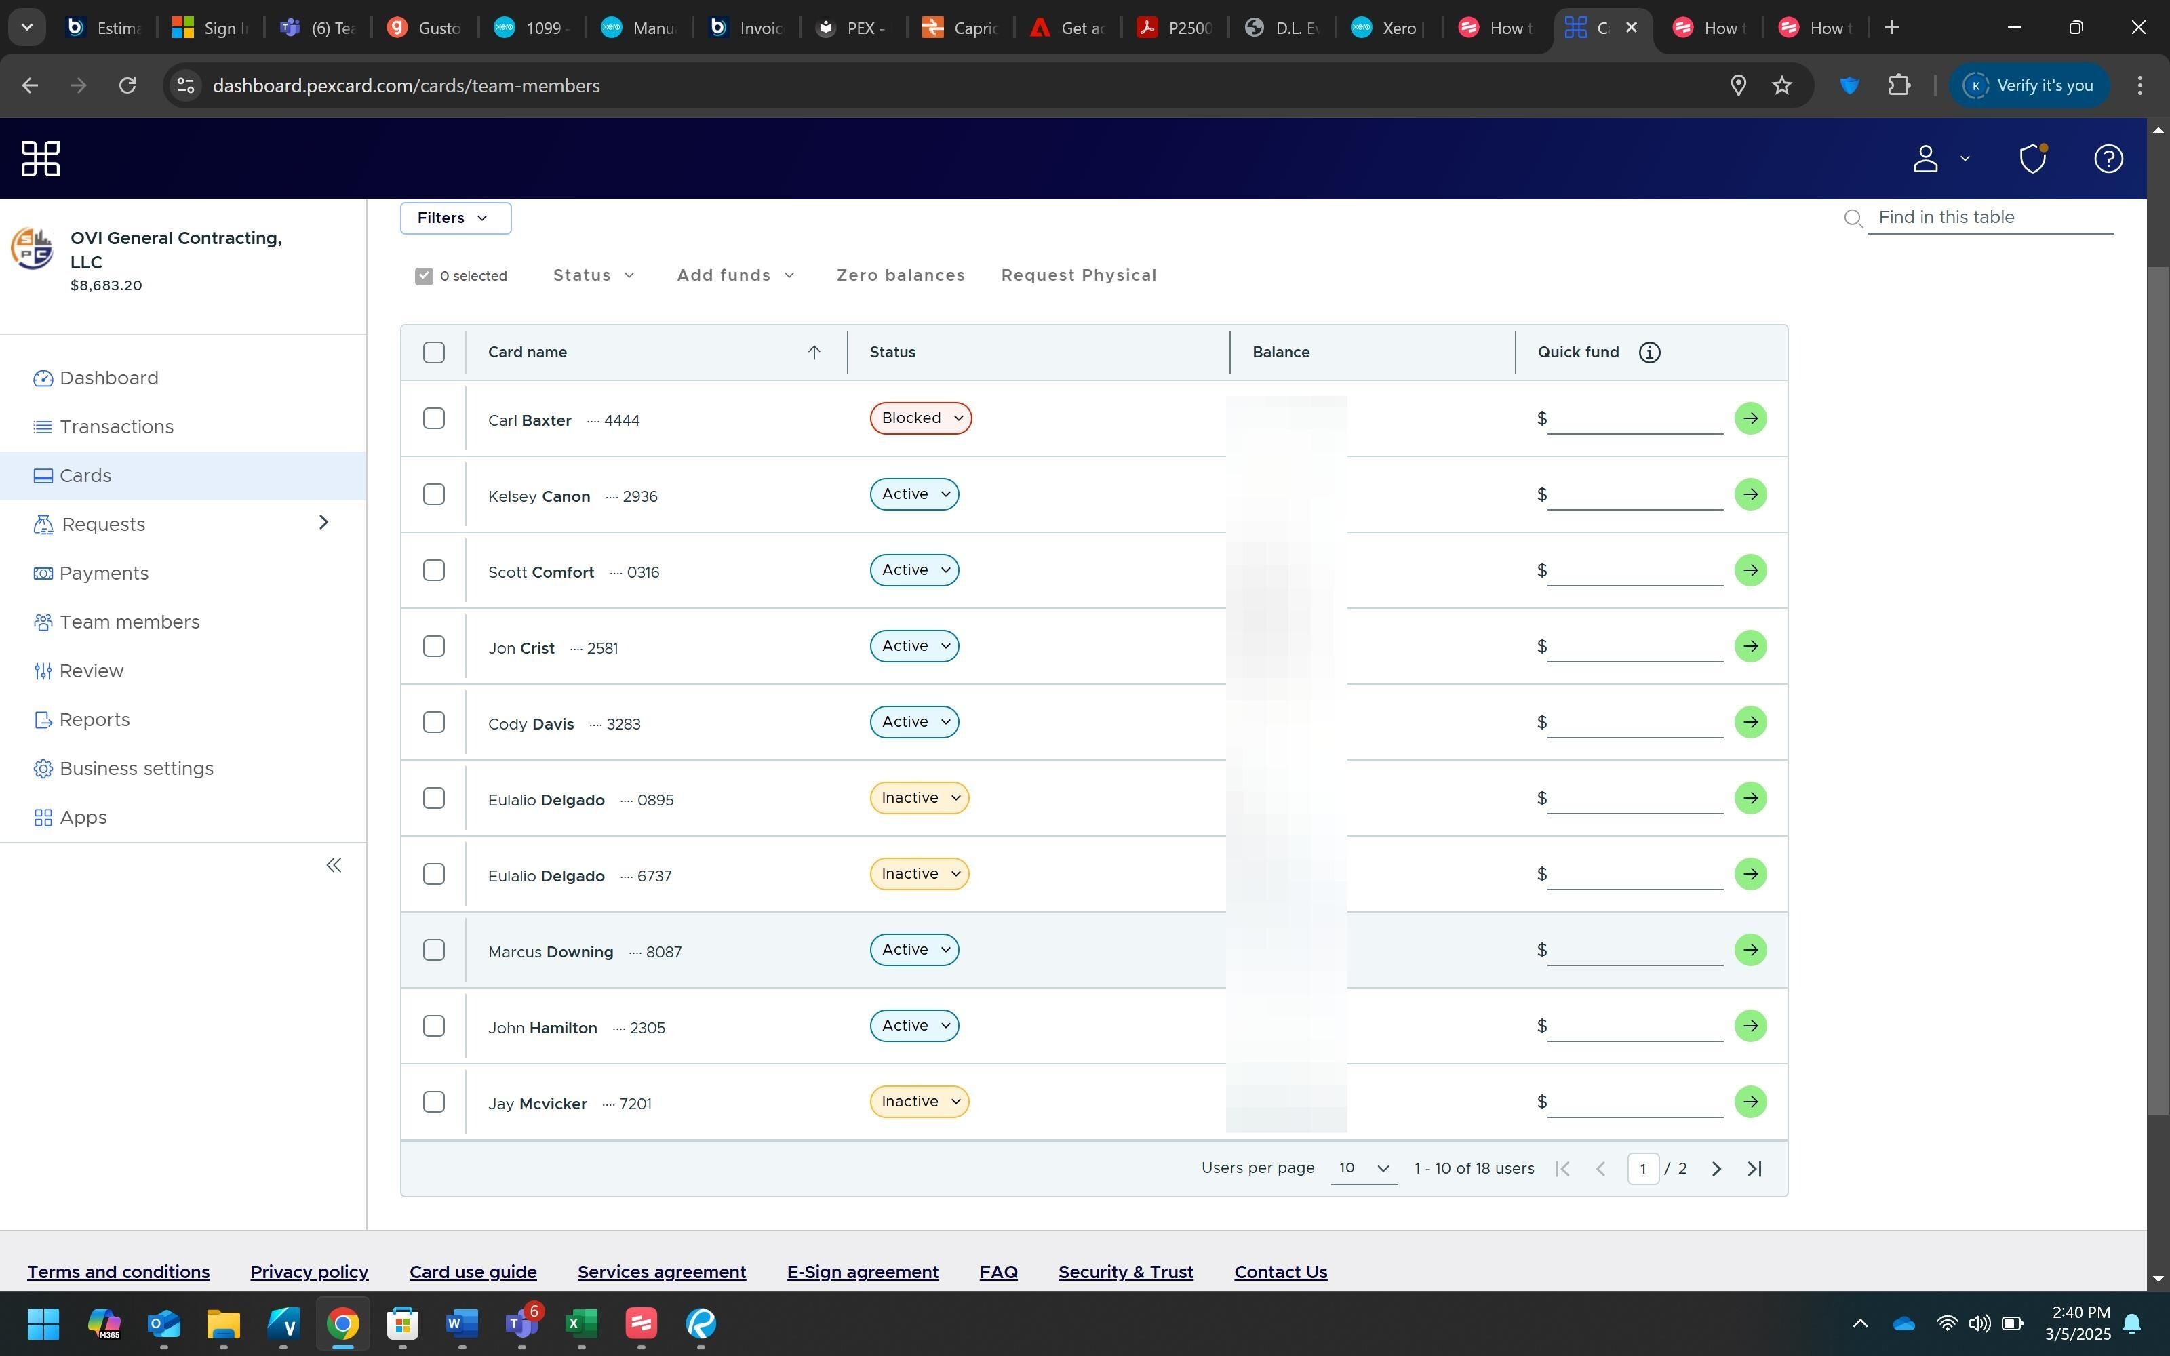The image size is (2170, 1356).
Task: Click Quick fund info icon
Action: click(x=1649, y=353)
